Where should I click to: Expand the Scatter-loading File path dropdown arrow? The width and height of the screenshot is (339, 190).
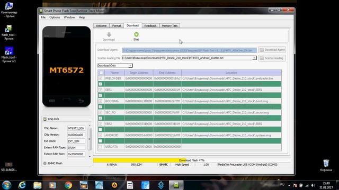pos(254,58)
